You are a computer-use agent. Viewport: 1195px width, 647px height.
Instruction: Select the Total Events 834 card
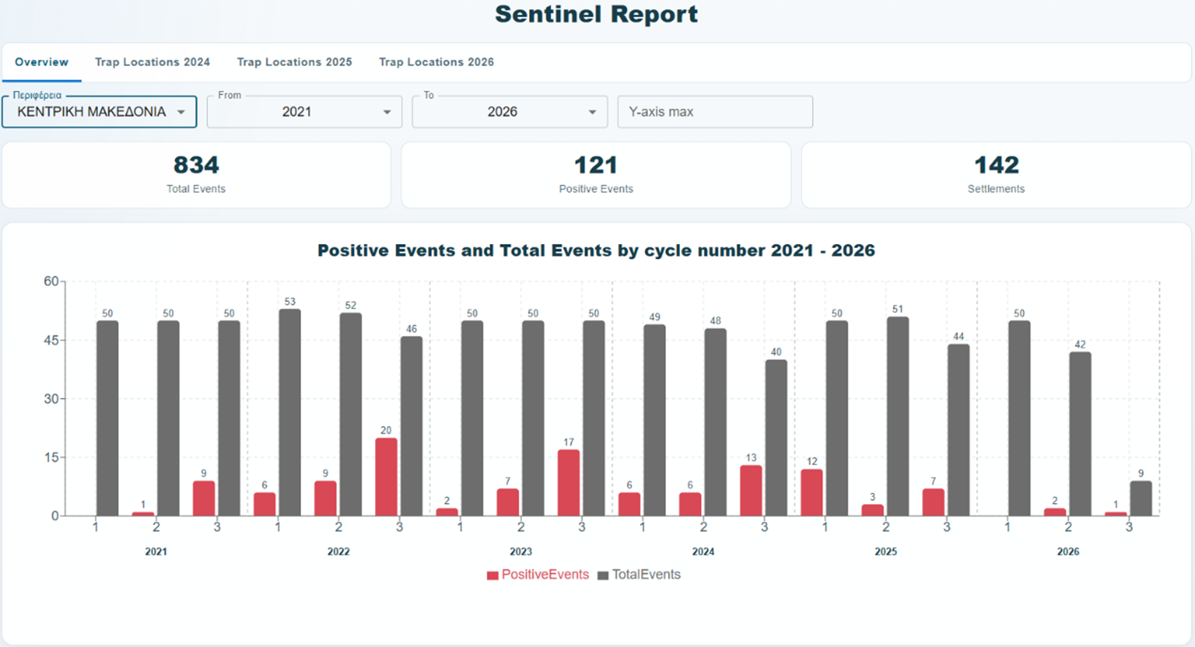tap(196, 175)
